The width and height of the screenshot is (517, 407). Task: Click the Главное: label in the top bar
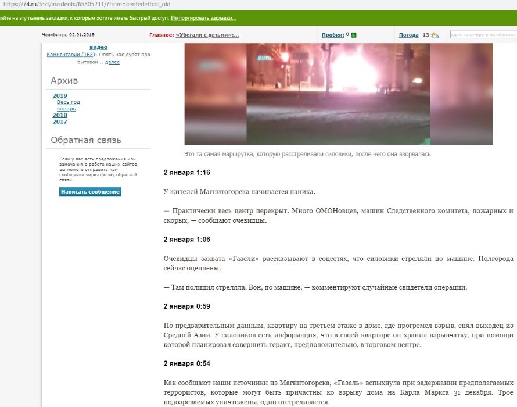(x=161, y=35)
